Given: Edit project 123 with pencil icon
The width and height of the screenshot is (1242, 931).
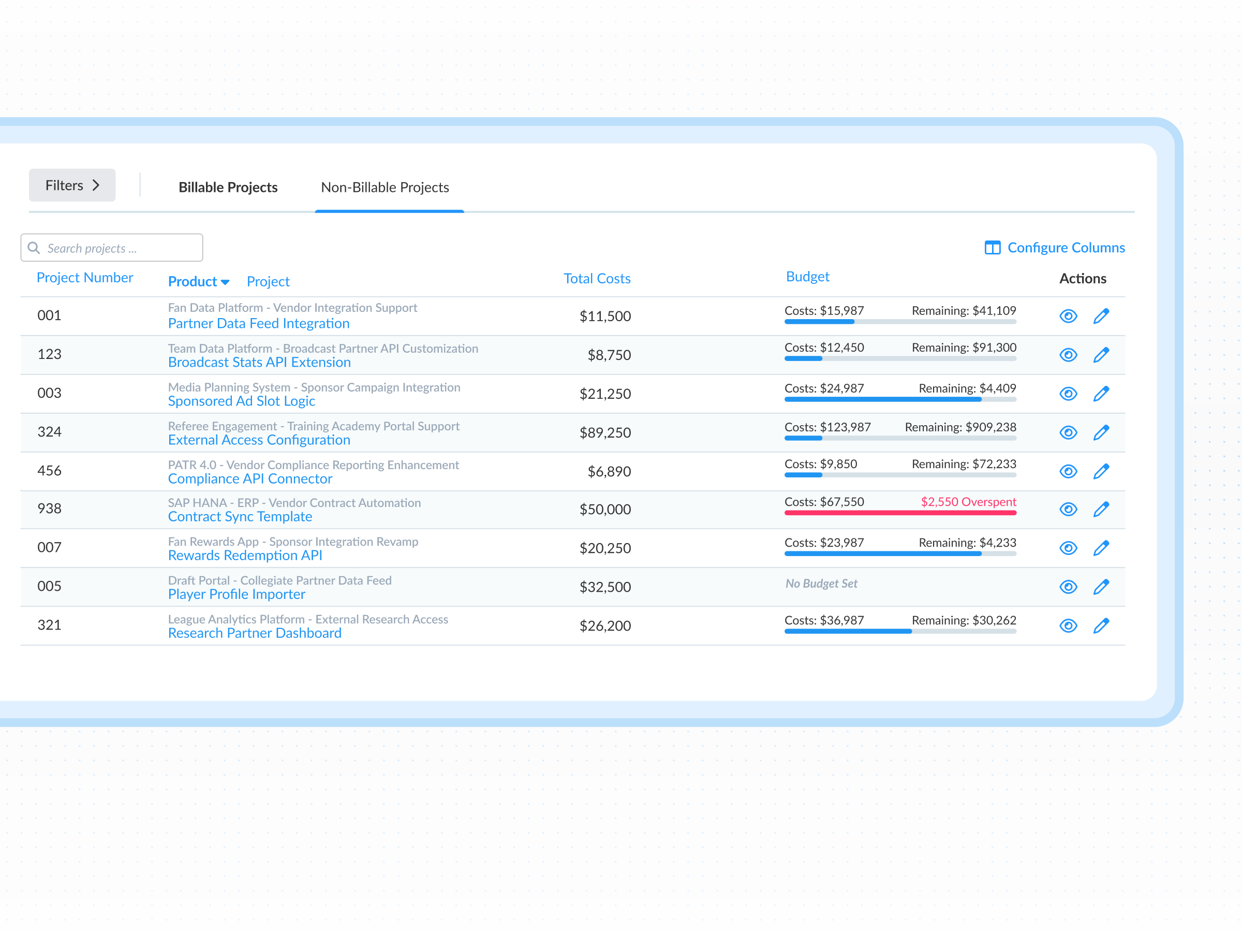Looking at the screenshot, I should [1101, 355].
